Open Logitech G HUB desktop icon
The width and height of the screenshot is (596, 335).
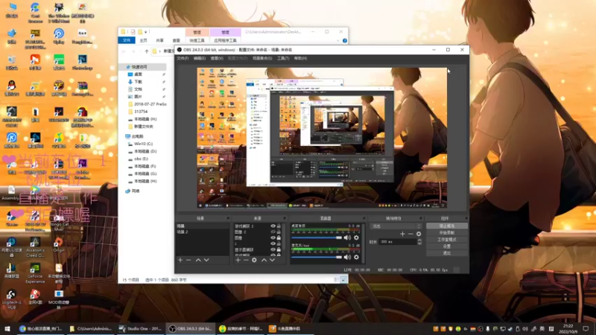click(11, 299)
